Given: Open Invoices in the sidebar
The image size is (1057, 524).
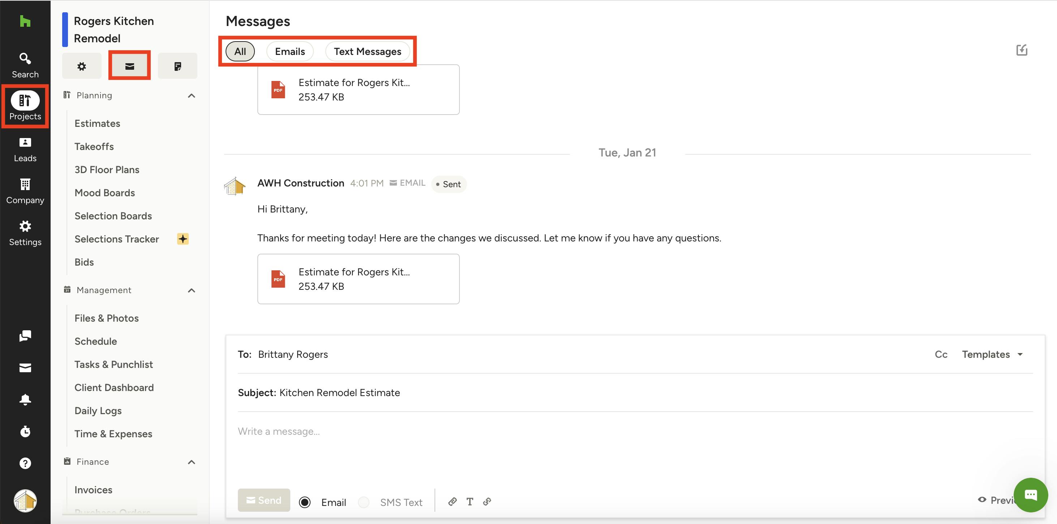Looking at the screenshot, I should point(93,490).
